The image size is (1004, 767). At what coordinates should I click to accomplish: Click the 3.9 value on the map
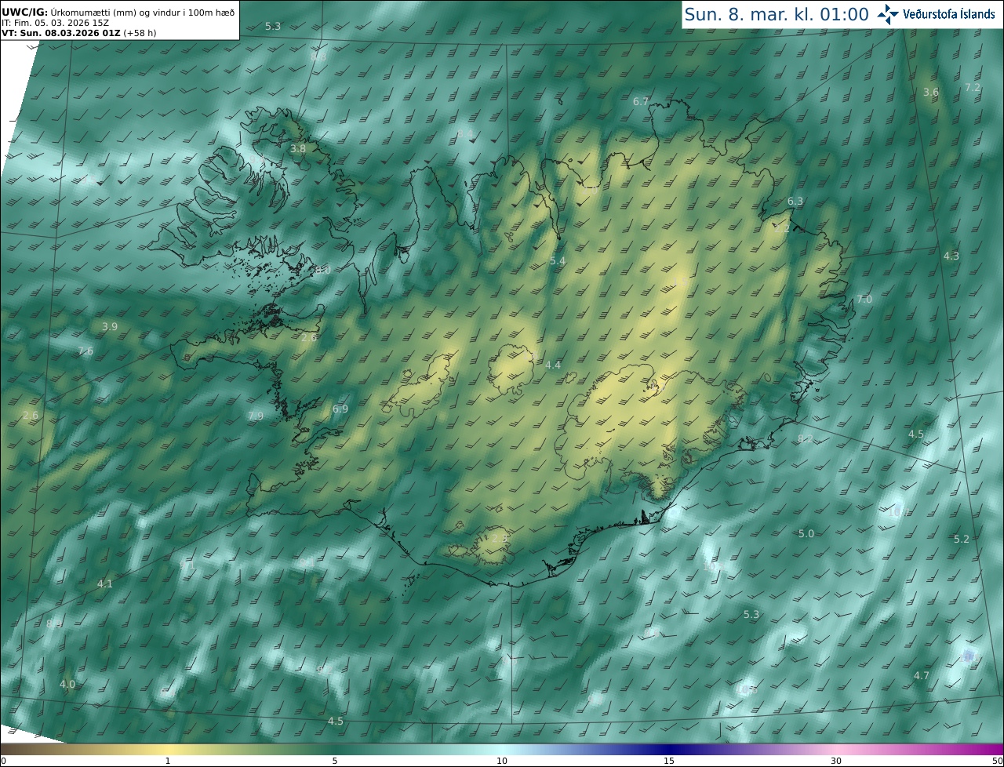tap(110, 326)
